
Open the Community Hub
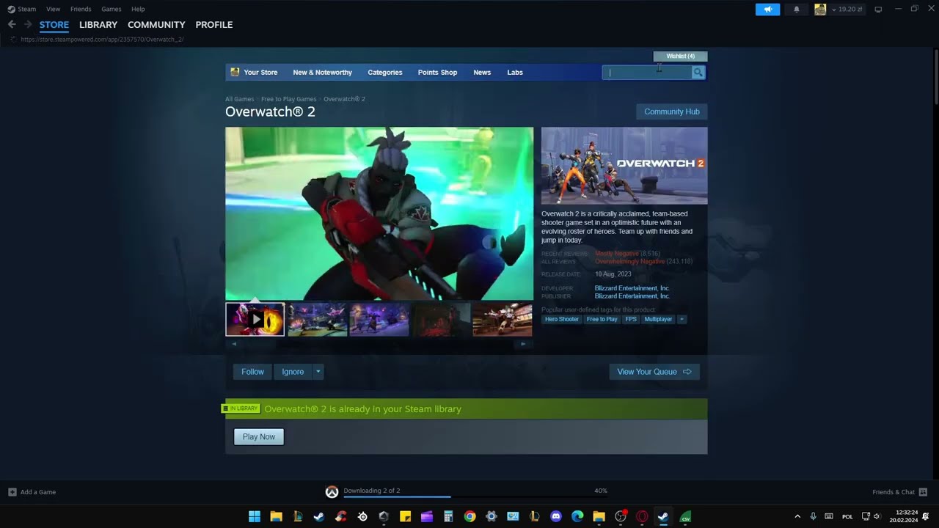(x=672, y=111)
